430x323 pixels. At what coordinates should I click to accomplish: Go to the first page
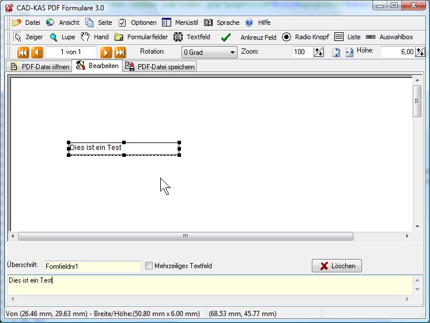click(x=23, y=52)
